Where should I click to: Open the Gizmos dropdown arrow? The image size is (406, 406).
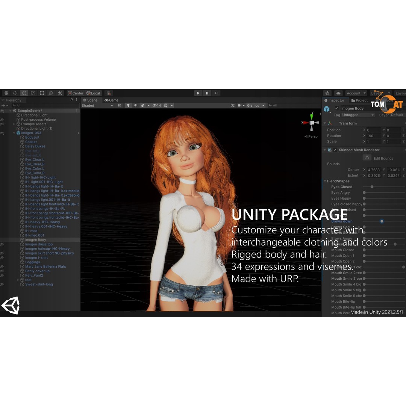click(263, 105)
